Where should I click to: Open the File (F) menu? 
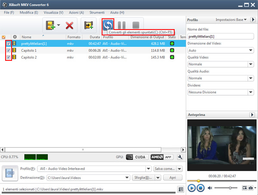[9, 12]
